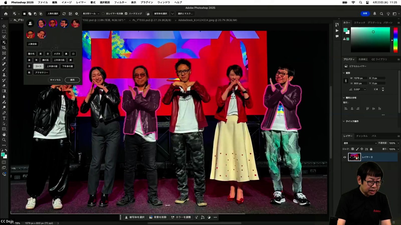
Task: Select the Spot Healing Brush tool
Action: pyautogui.click(x=4, y=64)
